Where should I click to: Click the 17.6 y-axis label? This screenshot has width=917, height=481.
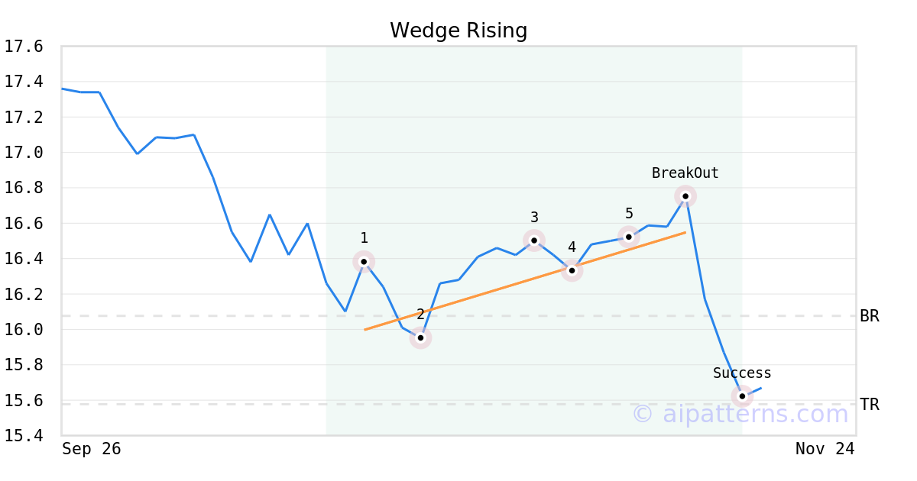coord(23,47)
